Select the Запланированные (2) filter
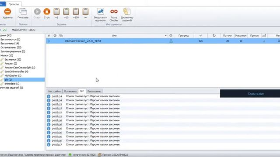280x157 pixels. click(x=13, y=51)
